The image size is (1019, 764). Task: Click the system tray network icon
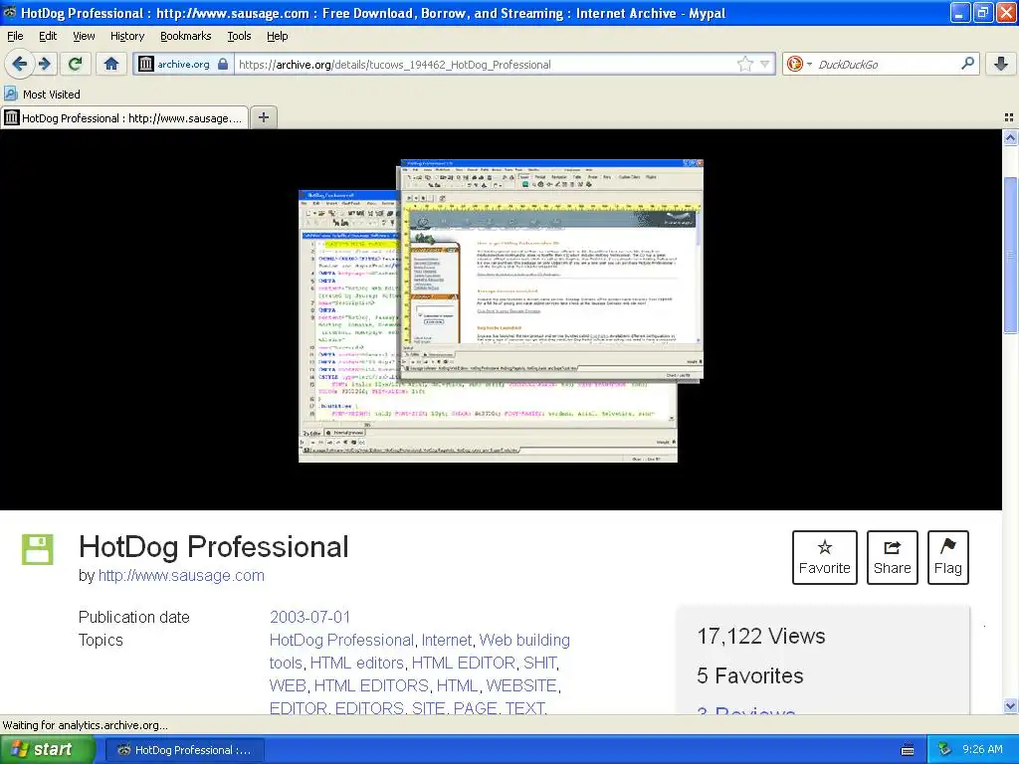[x=944, y=750]
